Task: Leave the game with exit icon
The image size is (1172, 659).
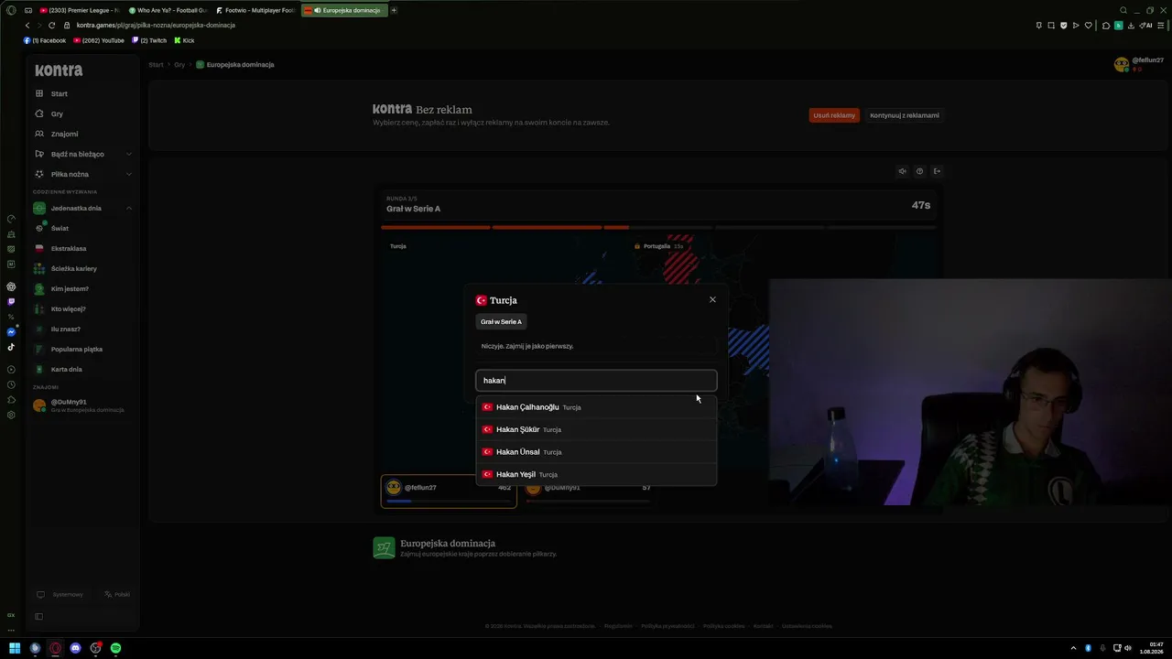Action: (x=937, y=171)
